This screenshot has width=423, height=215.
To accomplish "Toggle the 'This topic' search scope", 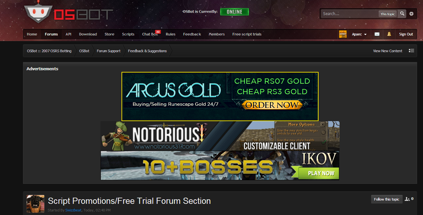I will 388,14.
